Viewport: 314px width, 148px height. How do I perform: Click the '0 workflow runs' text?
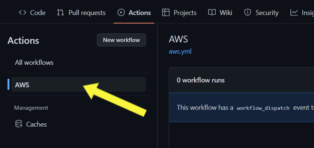201,80
